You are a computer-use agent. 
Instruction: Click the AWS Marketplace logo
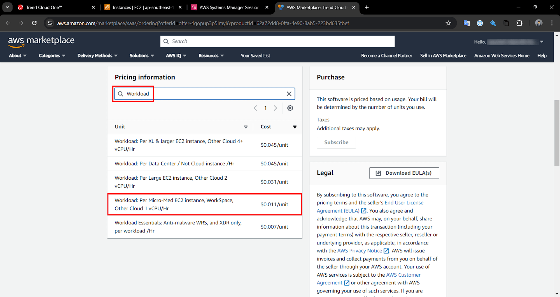(x=41, y=42)
